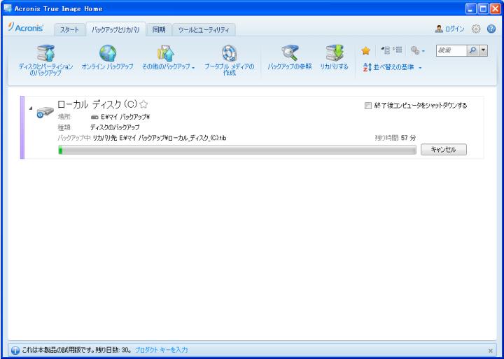Collapse the Local Disk (C) backup entry
The height and width of the screenshot is (359, 504).
click(31, 108)
